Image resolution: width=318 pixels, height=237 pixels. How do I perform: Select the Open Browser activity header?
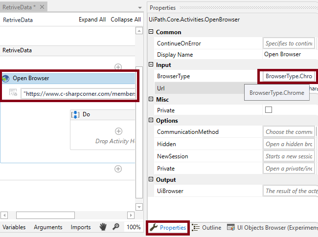tap(68, 78)
